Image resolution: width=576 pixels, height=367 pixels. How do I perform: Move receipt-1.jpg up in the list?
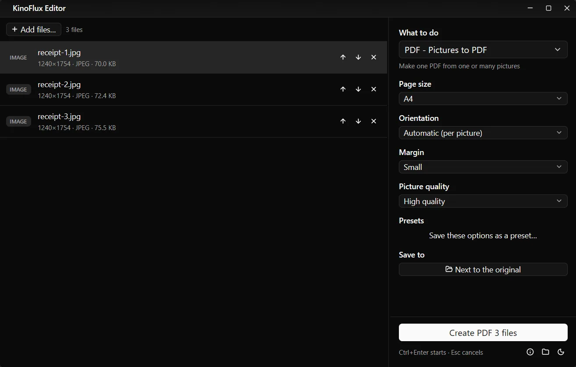343,57
